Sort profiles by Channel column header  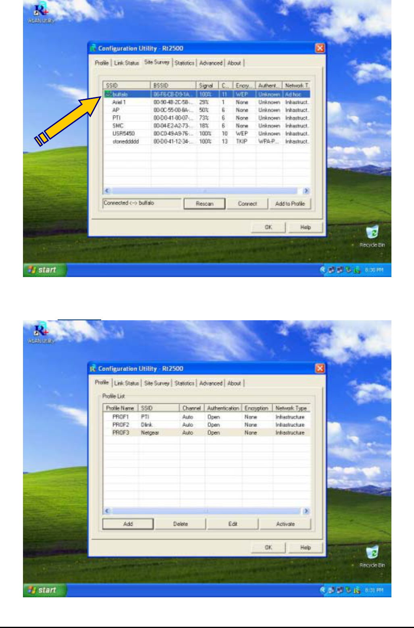pyautogui.click(x=192, y=408)
